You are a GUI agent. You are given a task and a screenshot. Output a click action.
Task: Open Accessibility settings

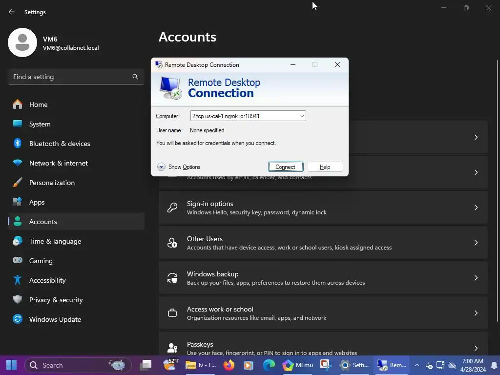(x=76, y=280)
